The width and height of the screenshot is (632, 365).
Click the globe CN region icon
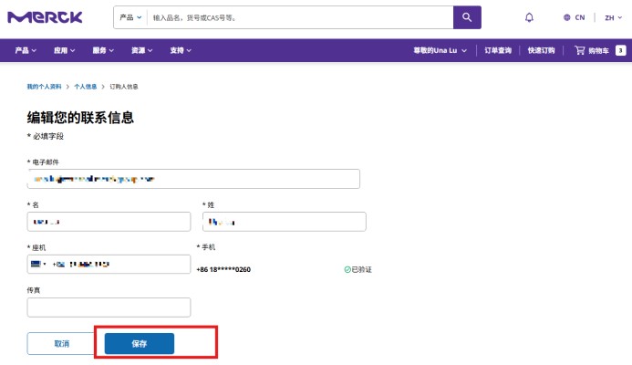[x=566, y=17]
